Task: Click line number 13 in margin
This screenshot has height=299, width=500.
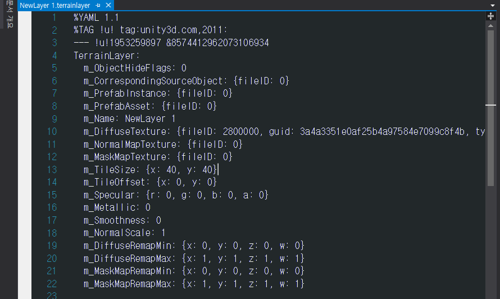Action: coord(52,169)
